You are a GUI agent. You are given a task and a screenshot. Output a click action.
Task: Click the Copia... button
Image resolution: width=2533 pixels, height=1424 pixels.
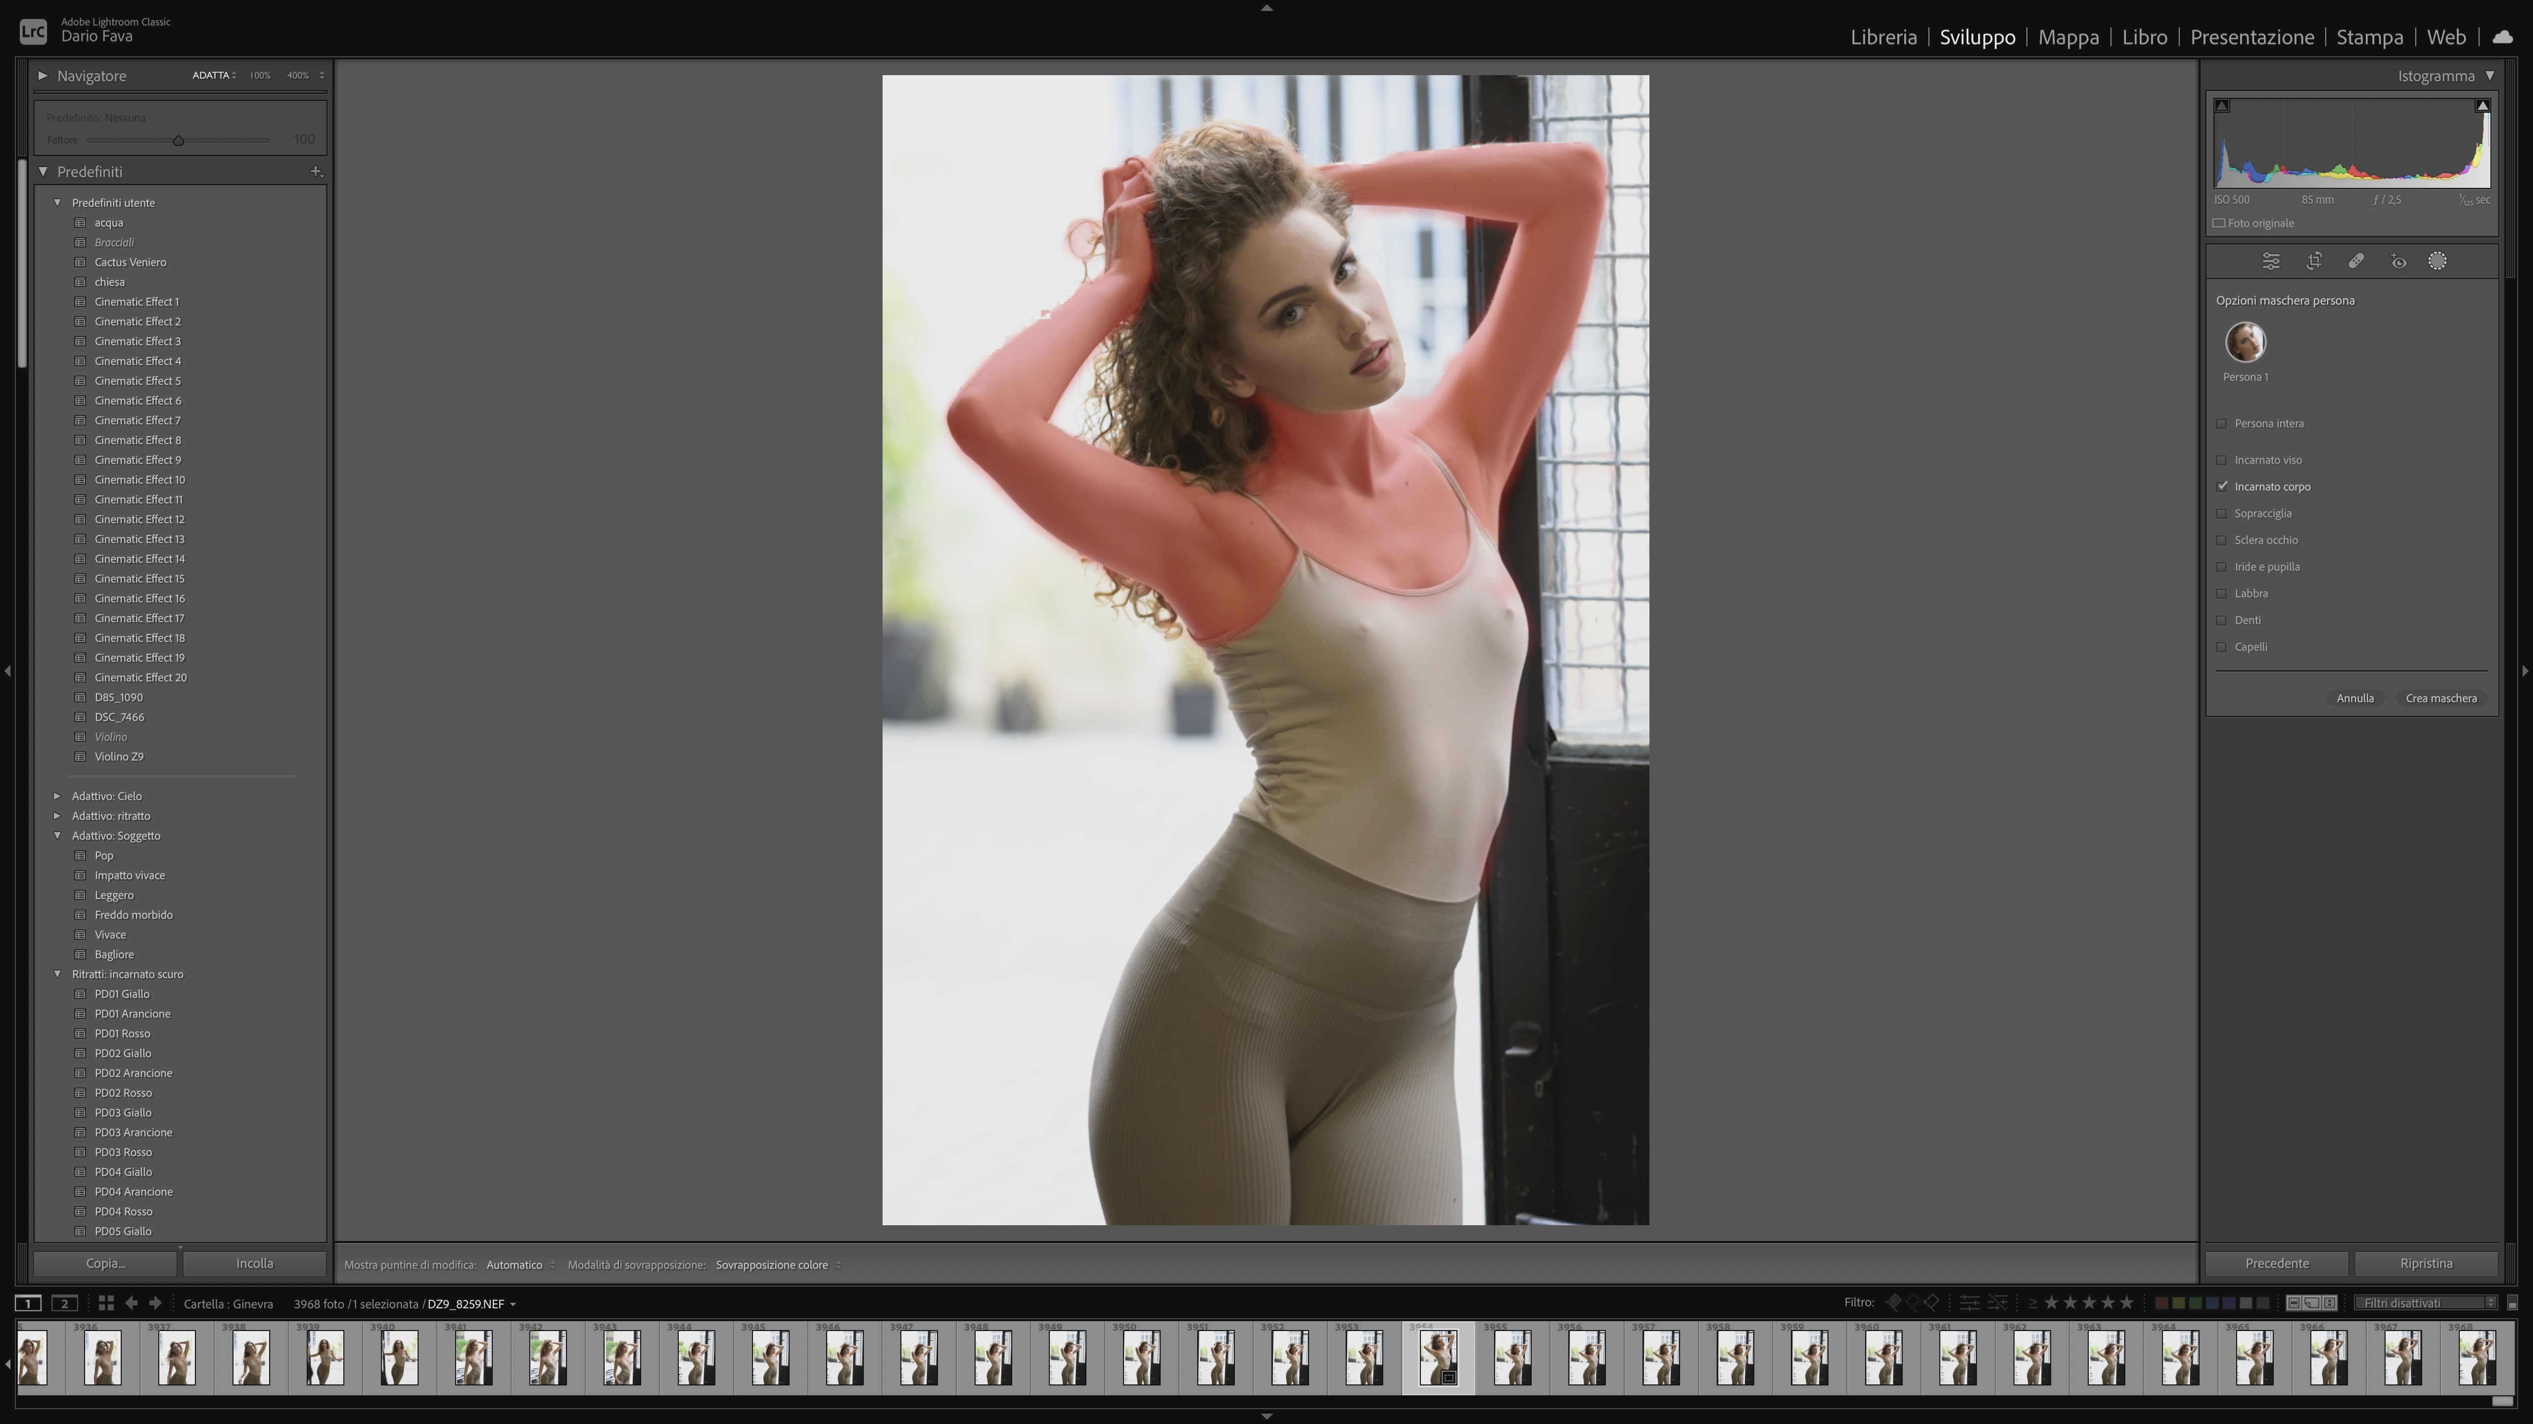(106, 1264)
